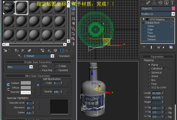Screen dimensions: 177x120
Task: Select the first textured material sample slot
Action: tap(9, 8)
